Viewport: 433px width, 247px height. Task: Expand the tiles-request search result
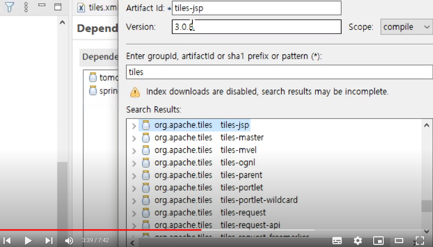coord(134,213)
